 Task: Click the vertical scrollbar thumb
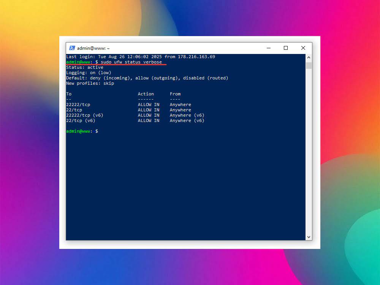[309, 65]
